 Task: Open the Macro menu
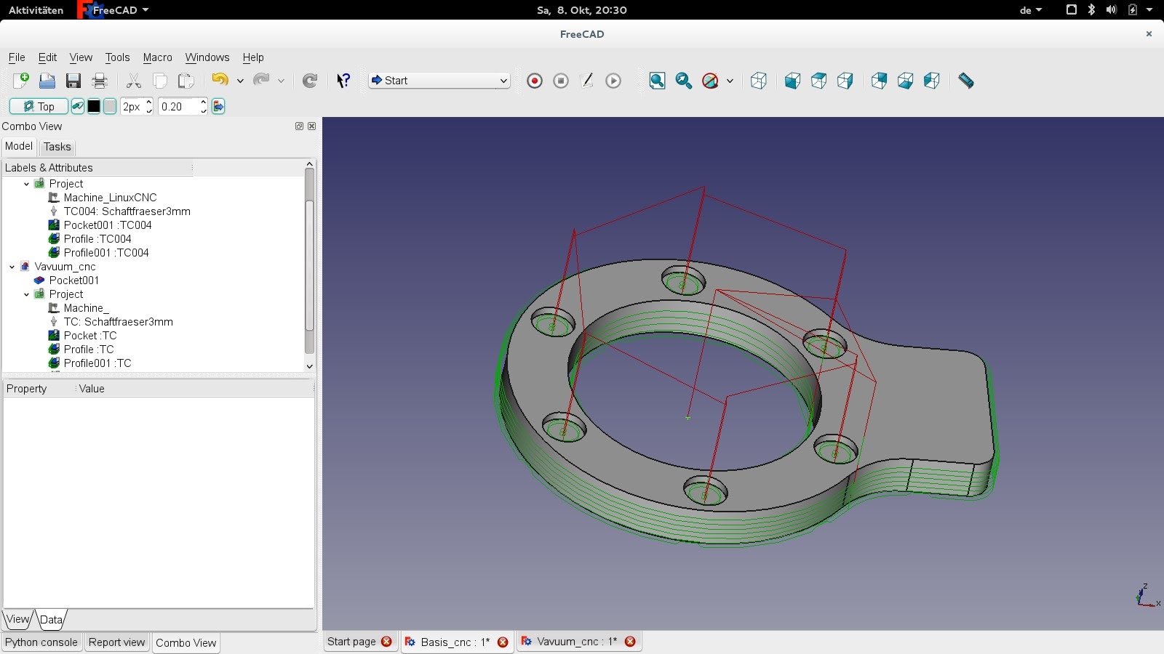tap(157, 57)
